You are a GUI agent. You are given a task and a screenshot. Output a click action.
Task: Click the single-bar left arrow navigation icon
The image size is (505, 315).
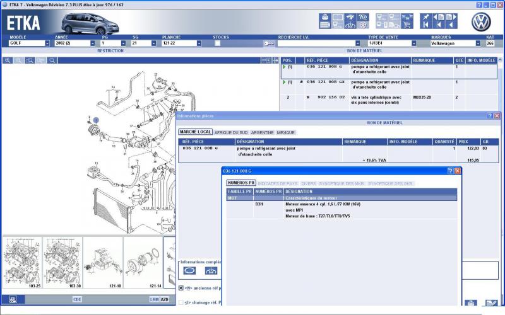pos(439,25)
